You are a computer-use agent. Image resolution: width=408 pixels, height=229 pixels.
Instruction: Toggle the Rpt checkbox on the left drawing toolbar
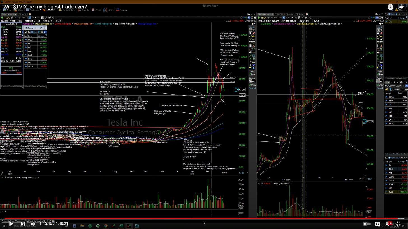click(250, 71)
